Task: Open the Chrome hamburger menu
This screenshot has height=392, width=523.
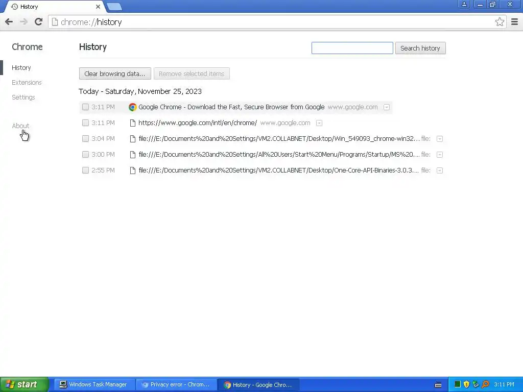Action: click(515, 22)
